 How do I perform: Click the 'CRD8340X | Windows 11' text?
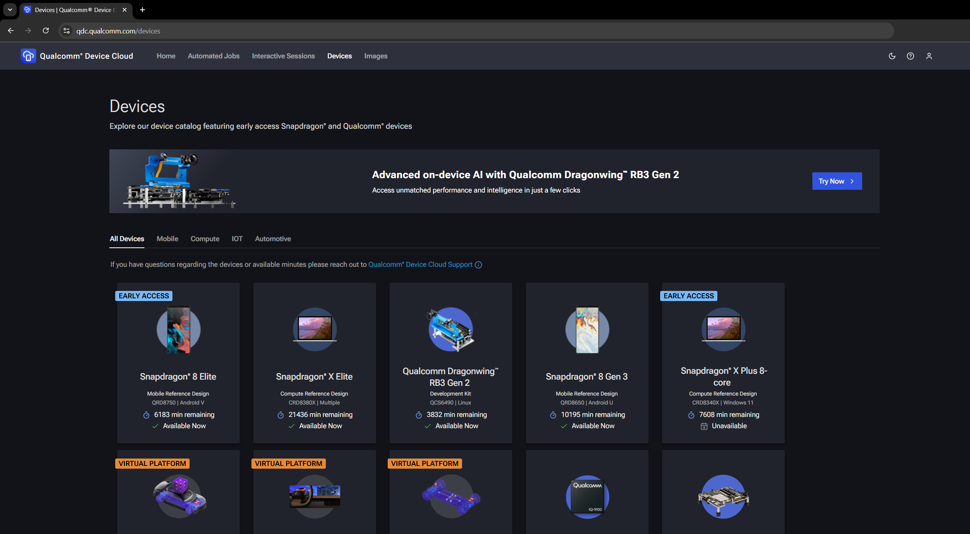[723, 403]
